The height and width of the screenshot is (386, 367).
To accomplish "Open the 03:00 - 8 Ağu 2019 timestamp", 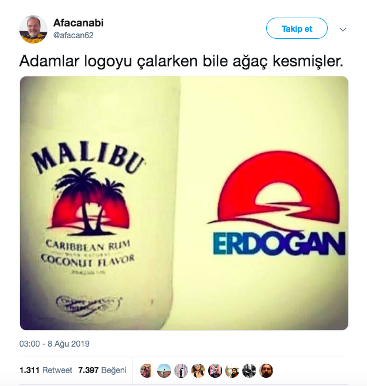I will coord(55,344).
